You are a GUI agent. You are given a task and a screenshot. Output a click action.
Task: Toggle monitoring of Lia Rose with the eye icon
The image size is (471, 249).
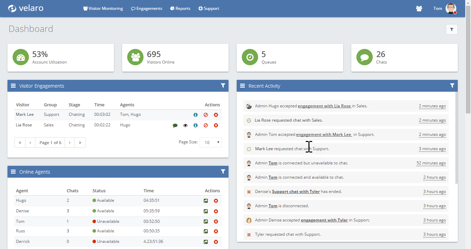(x=185, y=125)
